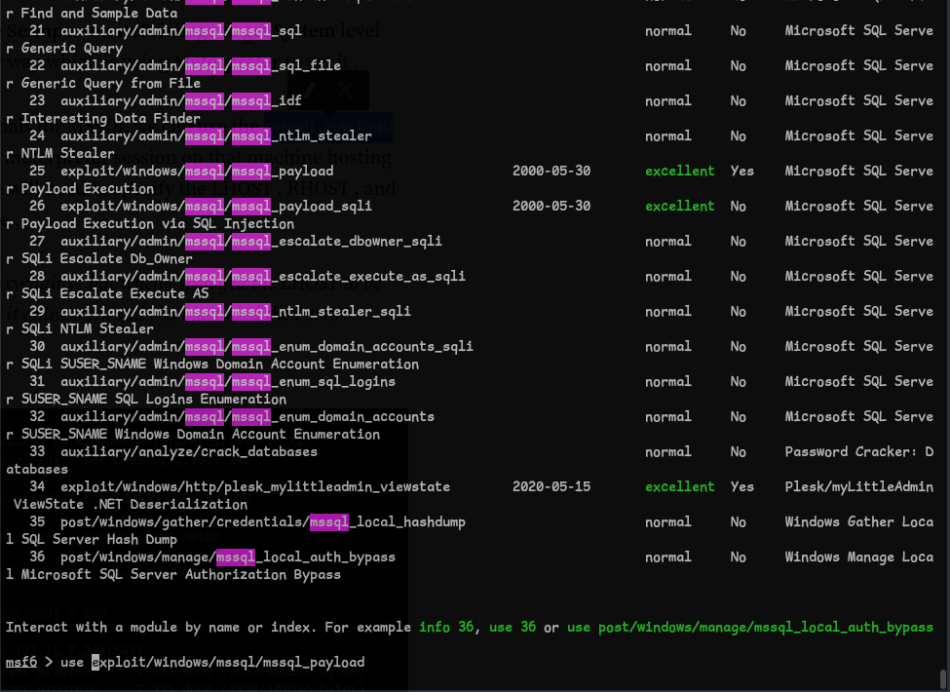Image resolution: width=950 pixels, height=692 pixels.
Task: Click the msf6 prompt label
Action: 20,663
